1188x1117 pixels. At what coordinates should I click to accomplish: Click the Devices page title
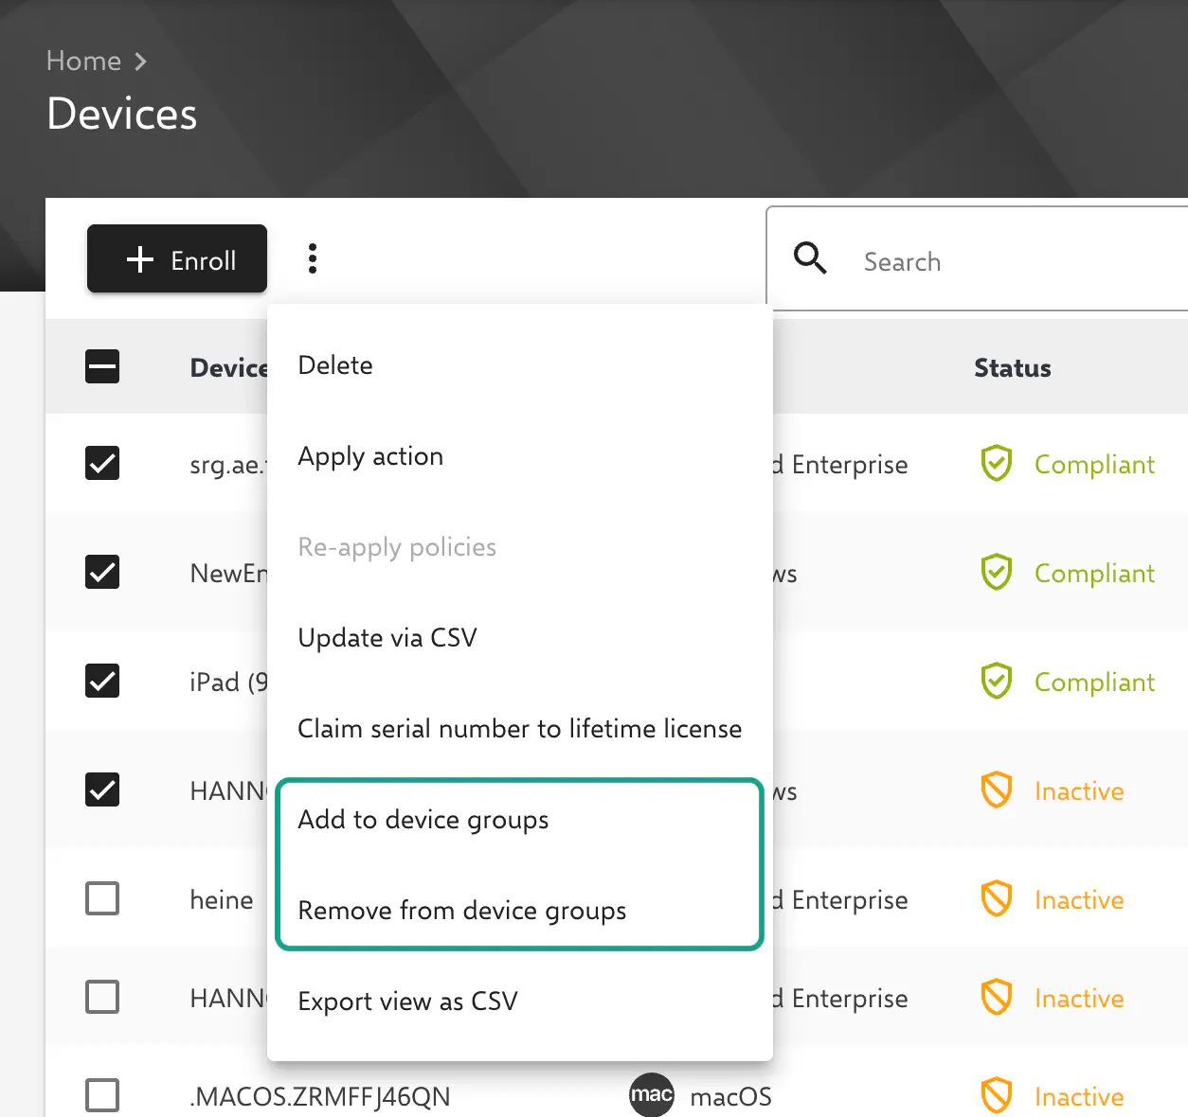pos(122,114)
